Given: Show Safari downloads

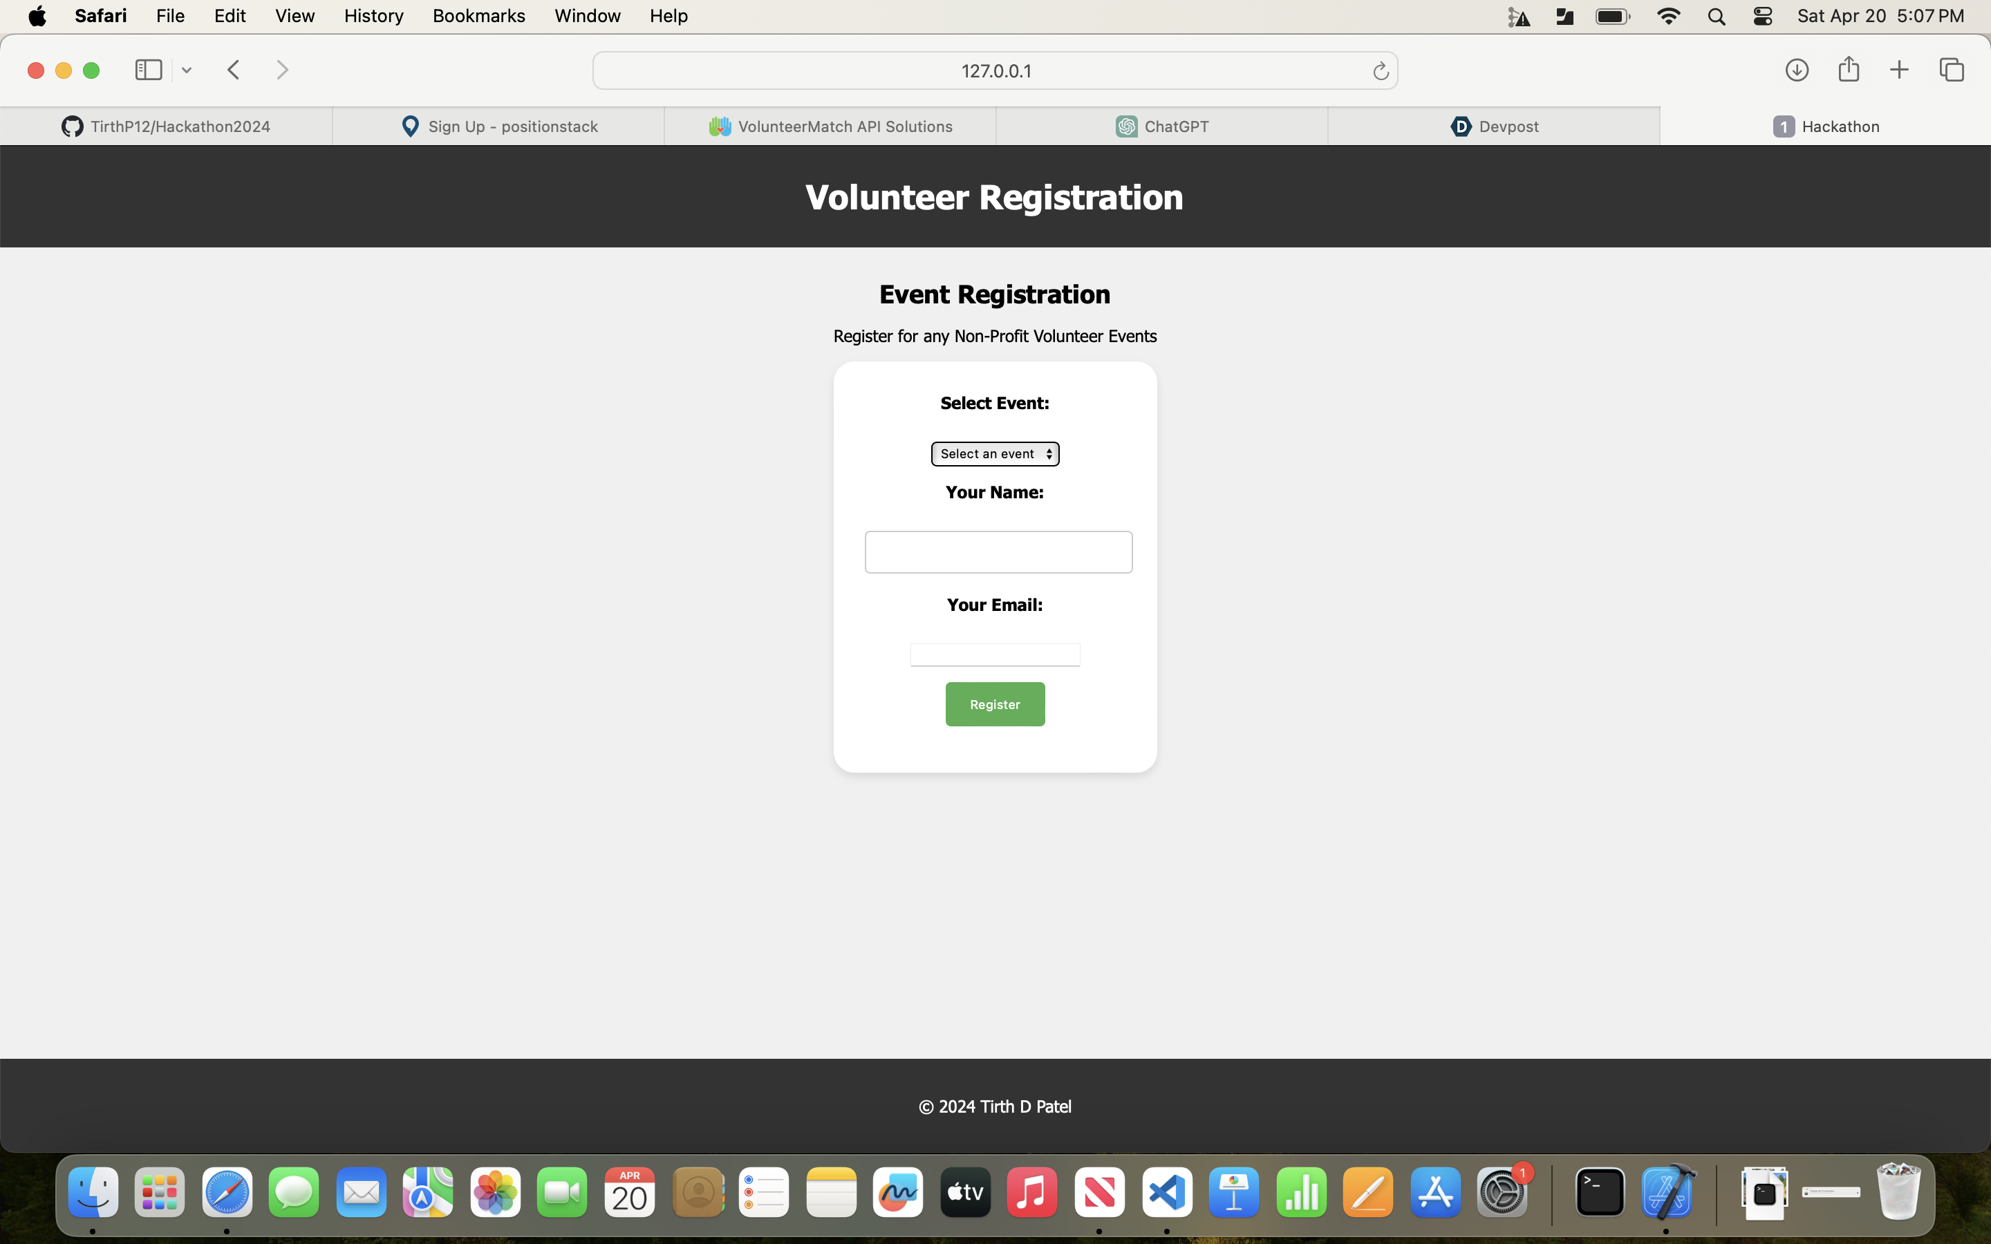Looking at the screenshot, I should point(1796,70).
